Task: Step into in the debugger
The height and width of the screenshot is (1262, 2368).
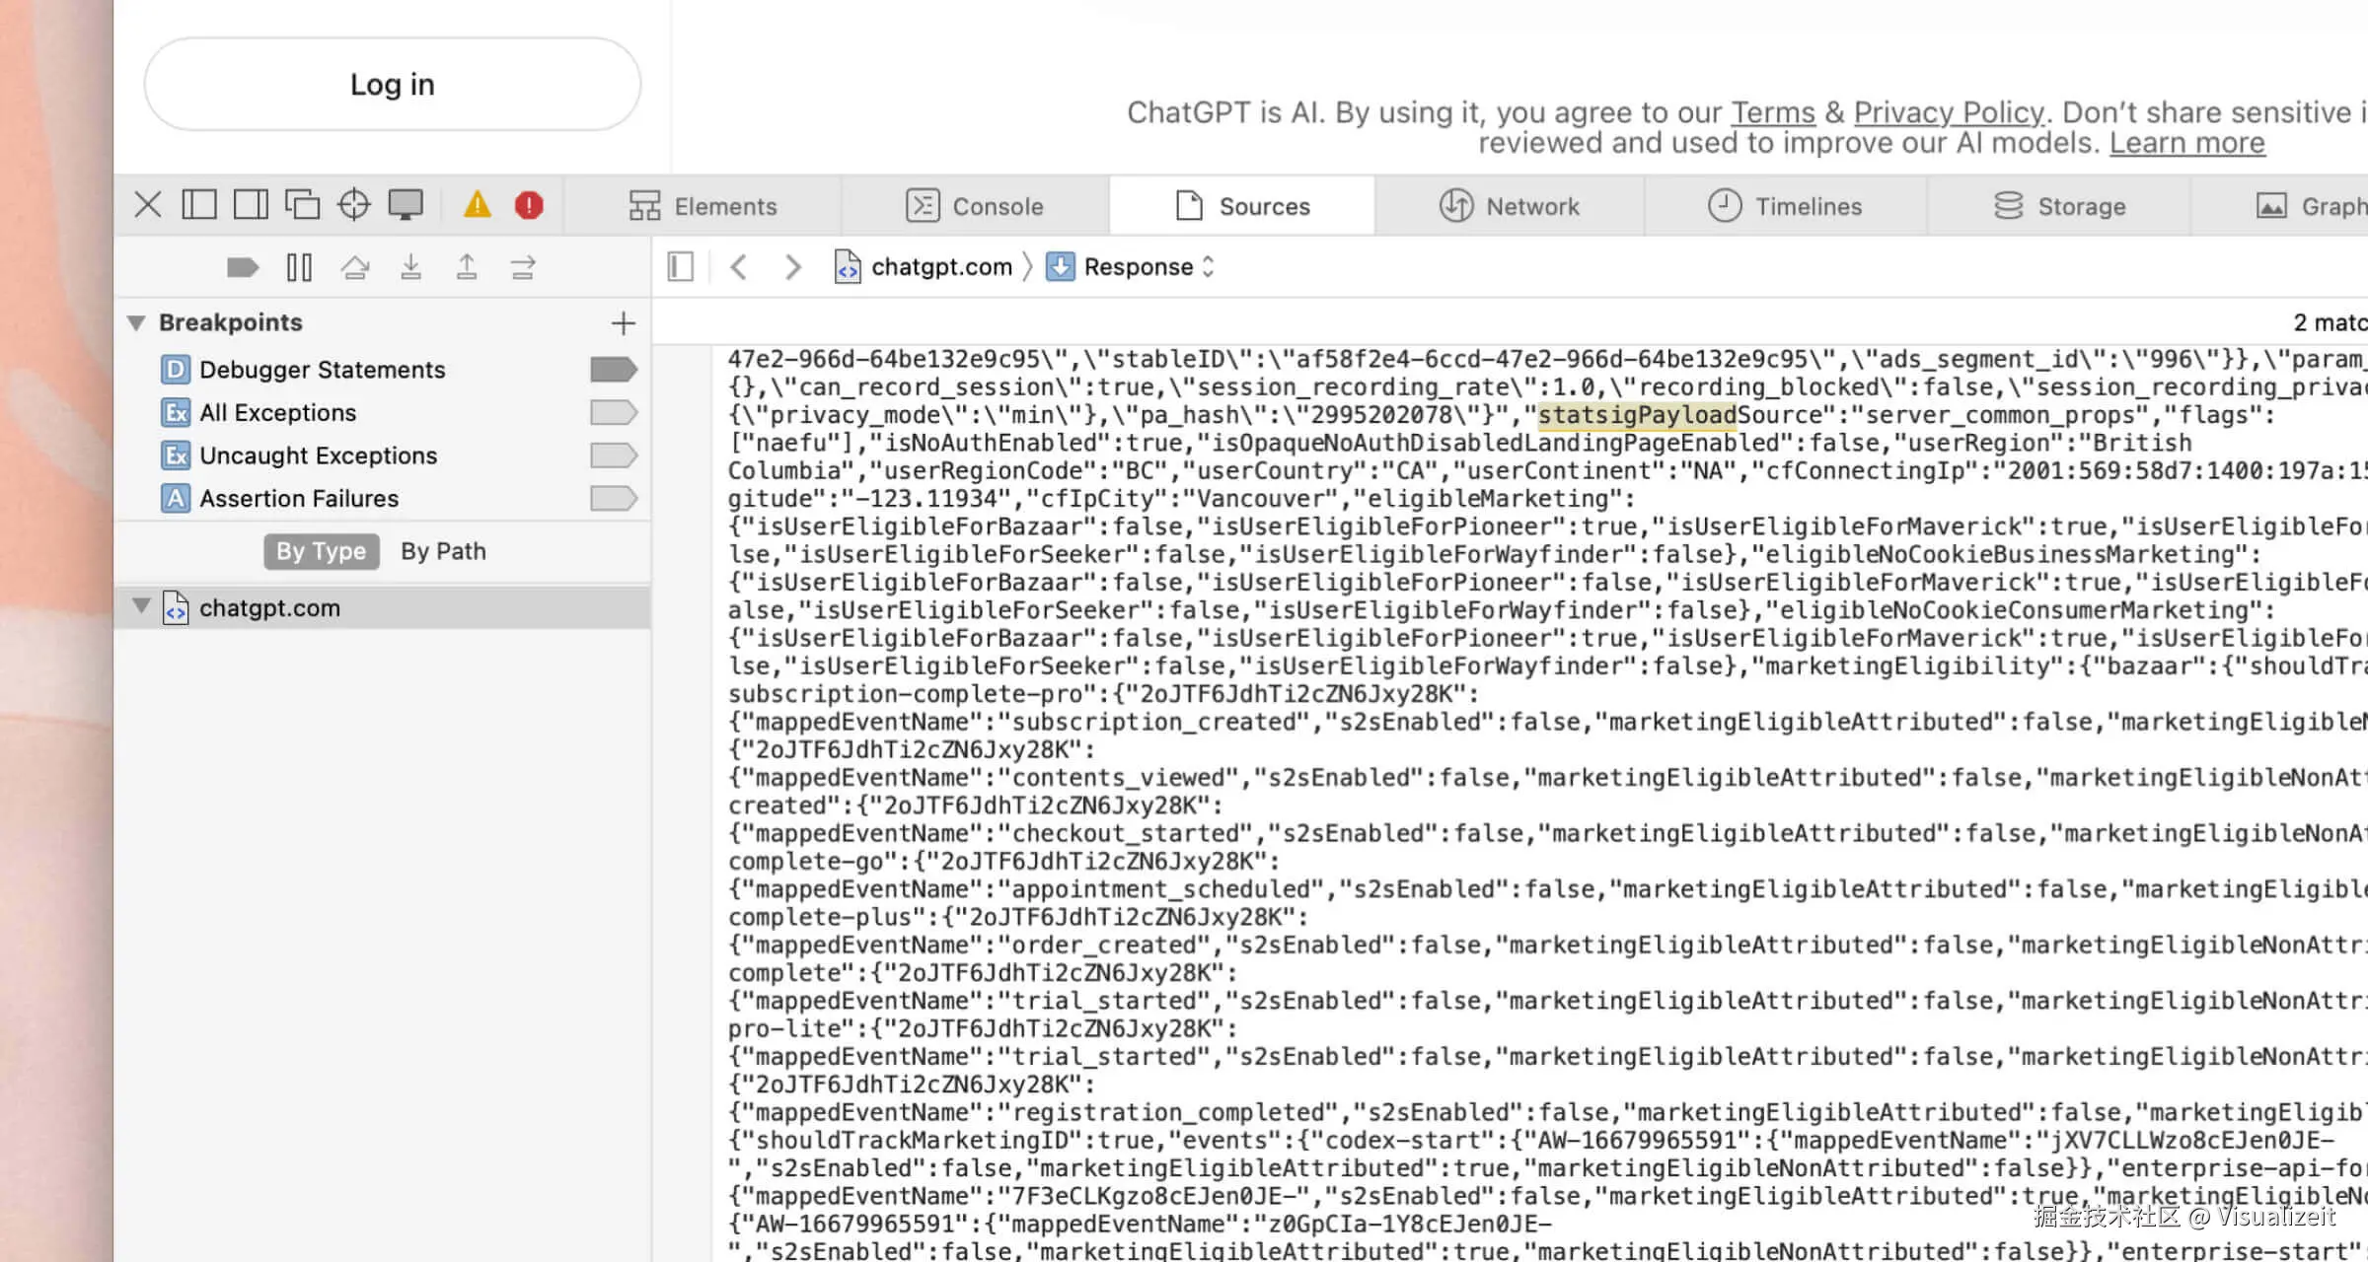Action: 411,267
